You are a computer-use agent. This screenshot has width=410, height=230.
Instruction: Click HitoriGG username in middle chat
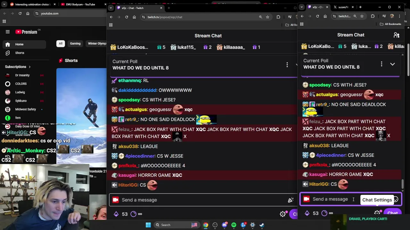pos(128,185)
